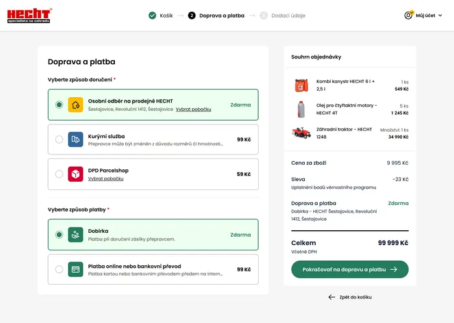The width and height of the screenshot is (454, 323).
Task: Open Můj účet account menu label
Action: coord(425,16)
